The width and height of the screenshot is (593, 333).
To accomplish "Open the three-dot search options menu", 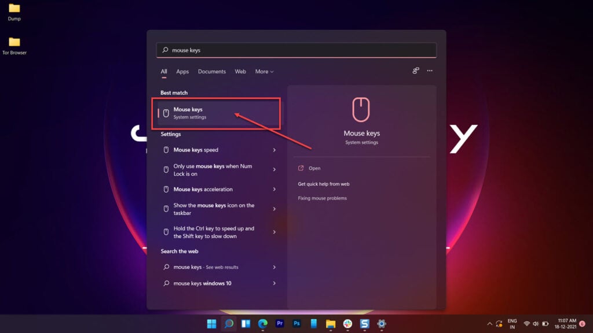I will [430, 71].
